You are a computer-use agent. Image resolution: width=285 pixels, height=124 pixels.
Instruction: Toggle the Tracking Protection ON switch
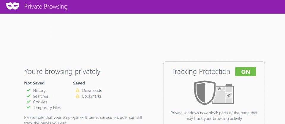[246, 71]
